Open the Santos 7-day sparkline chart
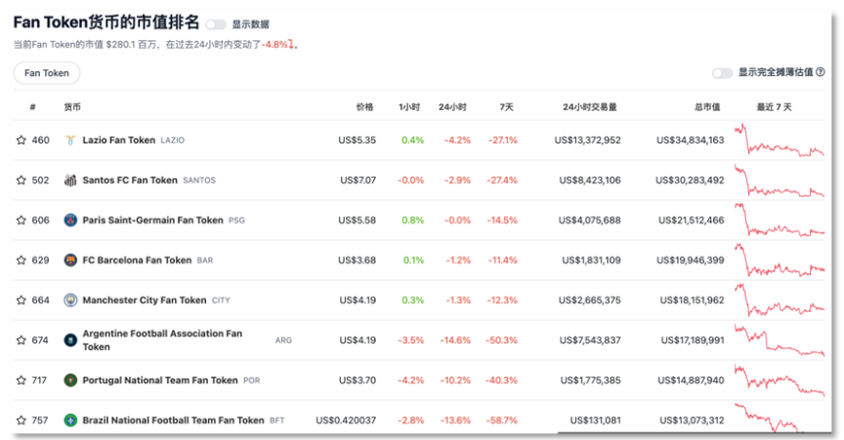 point(780,180)
